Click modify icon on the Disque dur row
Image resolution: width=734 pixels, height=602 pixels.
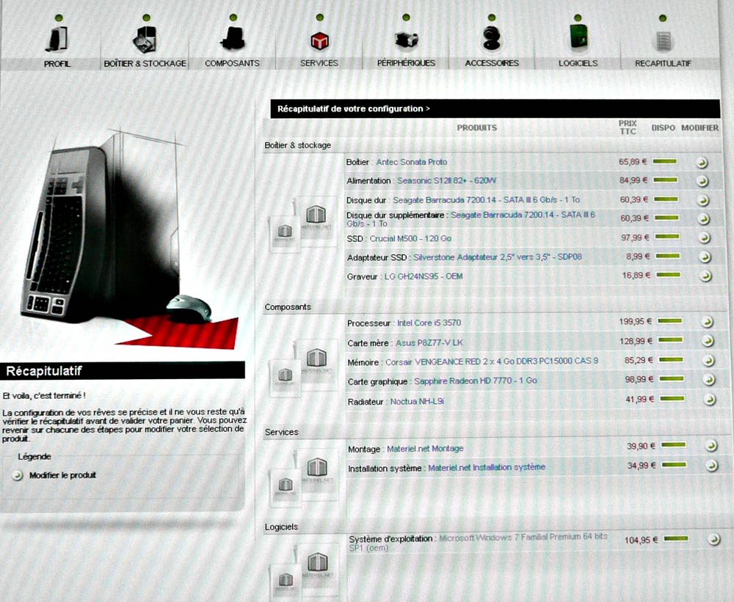coord(702,200)
